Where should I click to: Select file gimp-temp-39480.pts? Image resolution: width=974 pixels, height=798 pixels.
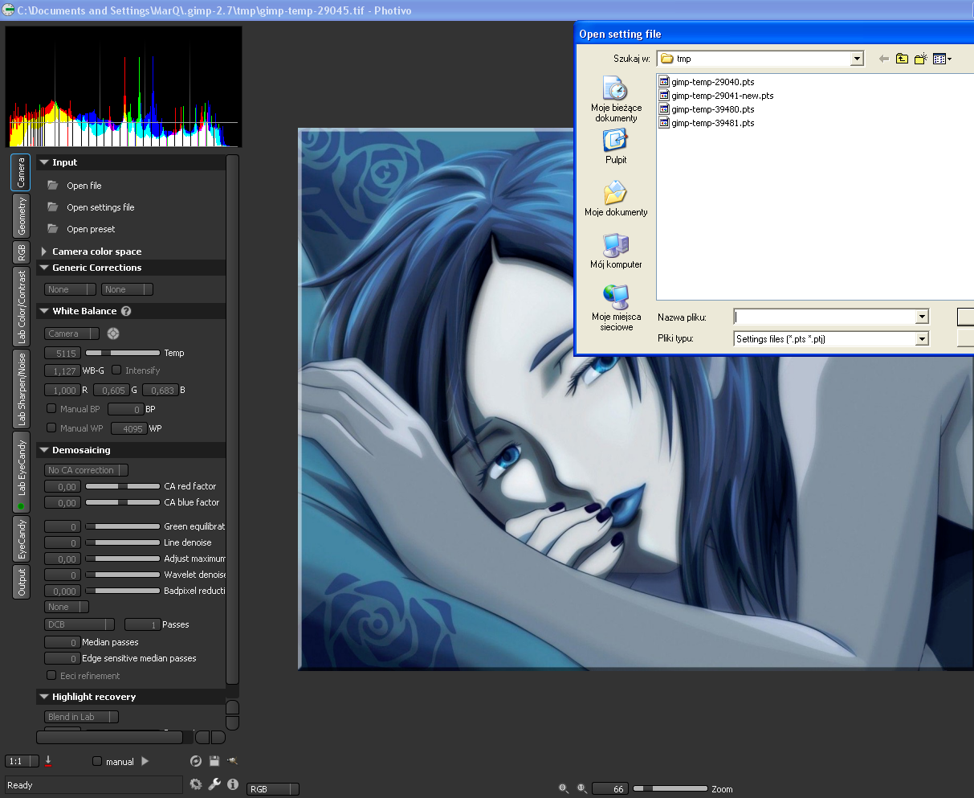(707, 109)
